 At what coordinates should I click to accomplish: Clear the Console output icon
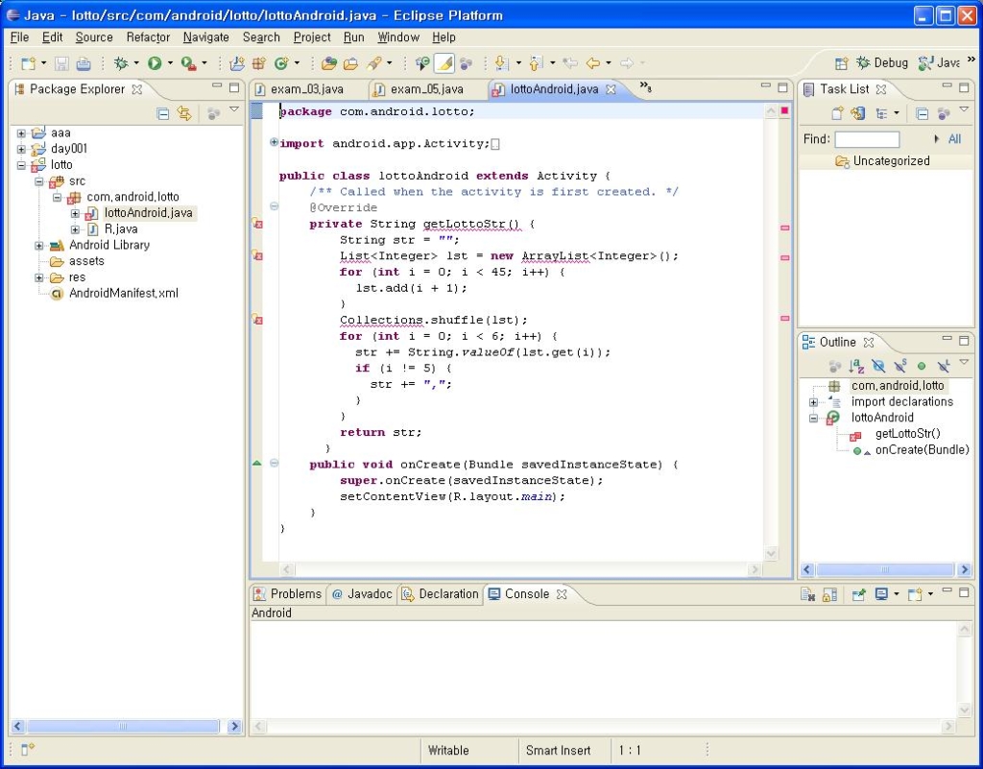807,594
